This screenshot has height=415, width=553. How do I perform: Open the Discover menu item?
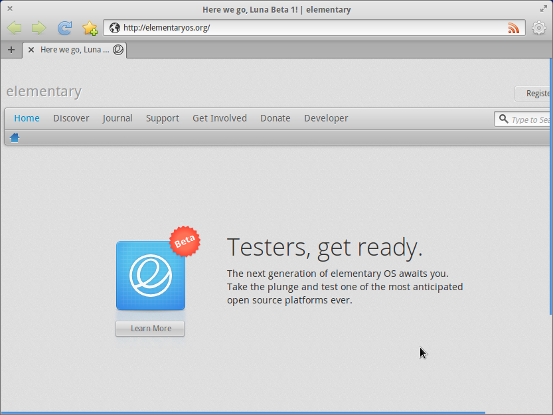pos(71,118)
